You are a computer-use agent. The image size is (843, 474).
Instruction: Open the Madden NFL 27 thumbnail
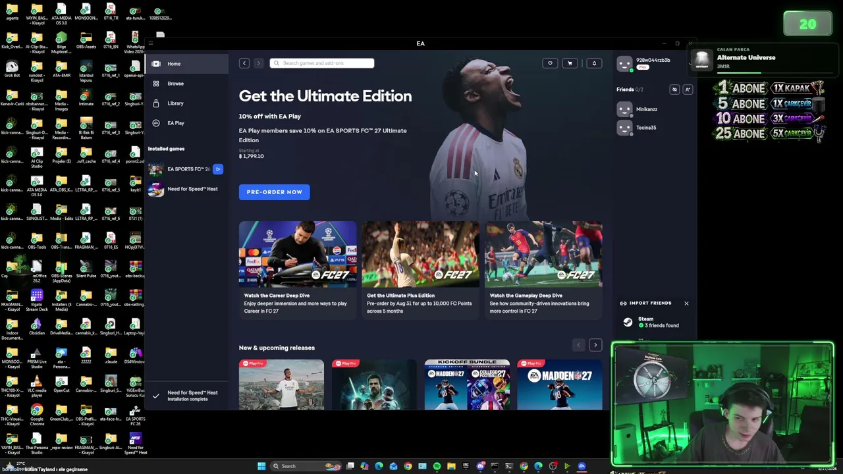point(560,384)
